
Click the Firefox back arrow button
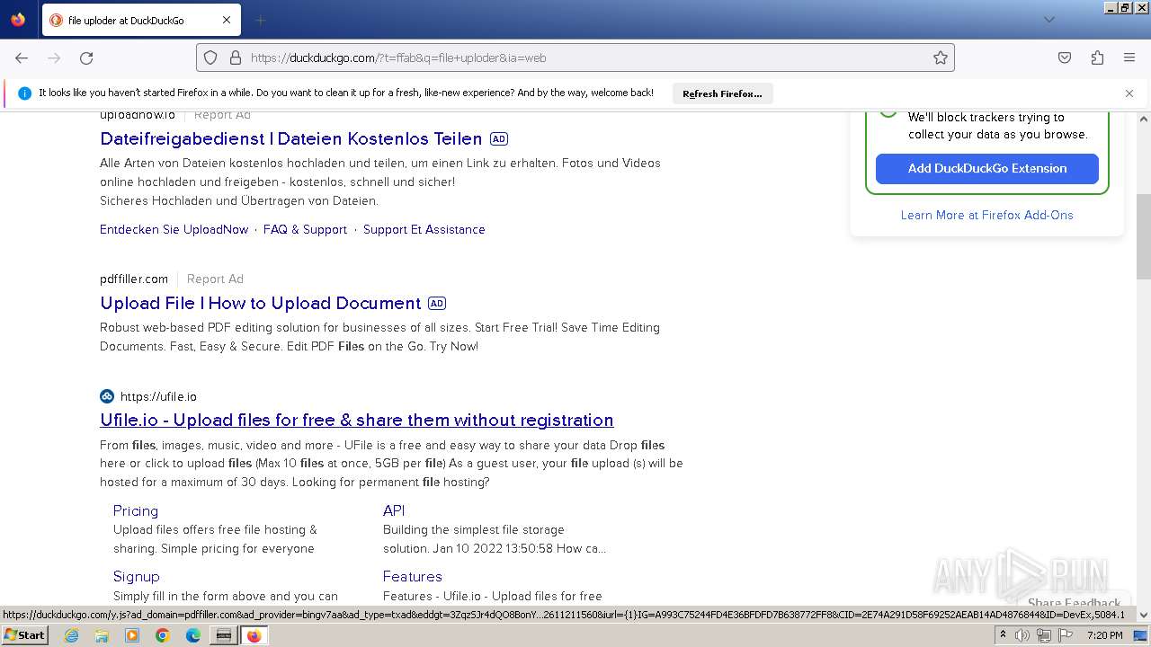22,58
